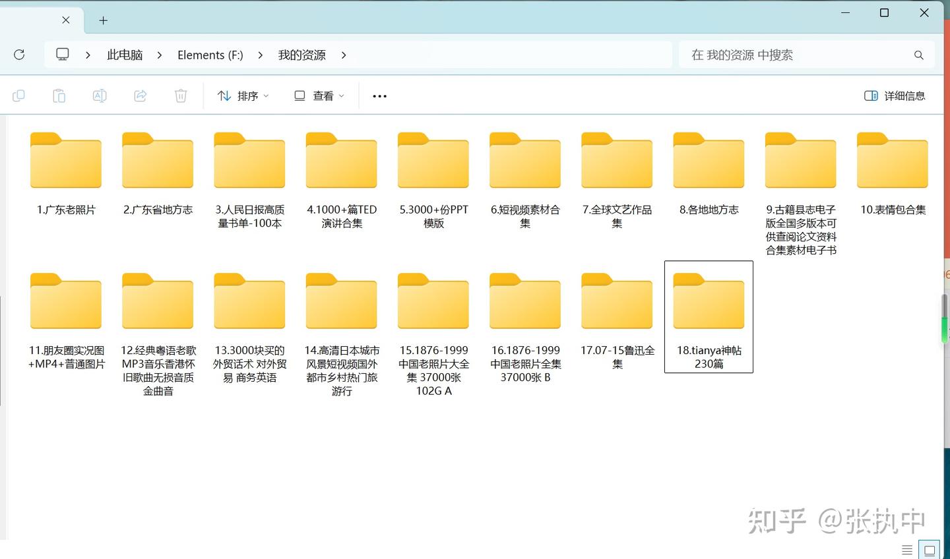Select the 9.古籍县志电子版 folder icon

click(x=801, y=160)
